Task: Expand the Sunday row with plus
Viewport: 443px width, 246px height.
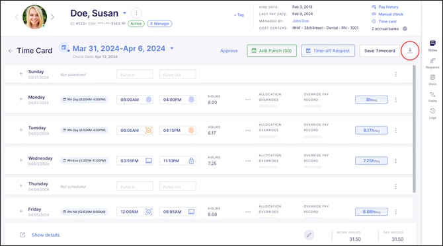Action: [21, 74]
